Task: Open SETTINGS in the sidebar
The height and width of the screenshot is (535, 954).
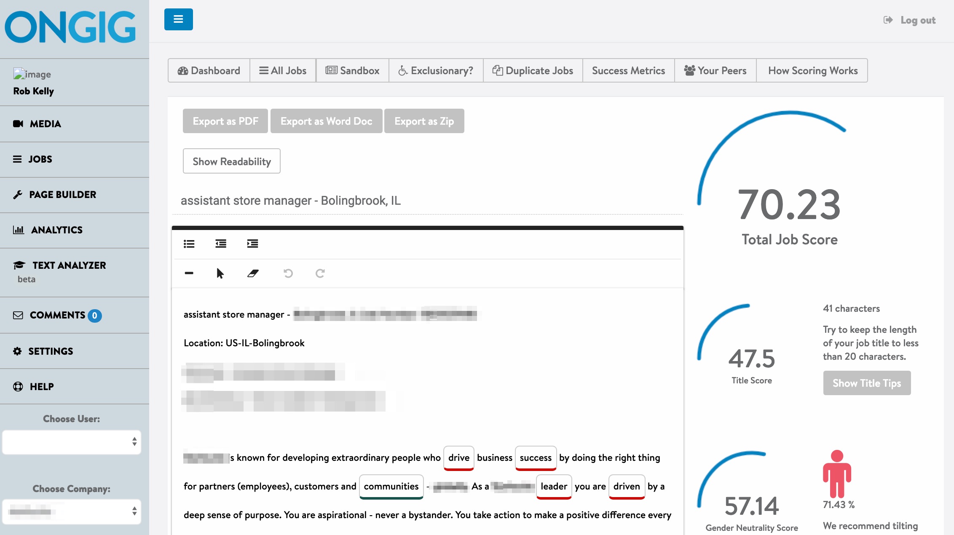Action: 75,351
